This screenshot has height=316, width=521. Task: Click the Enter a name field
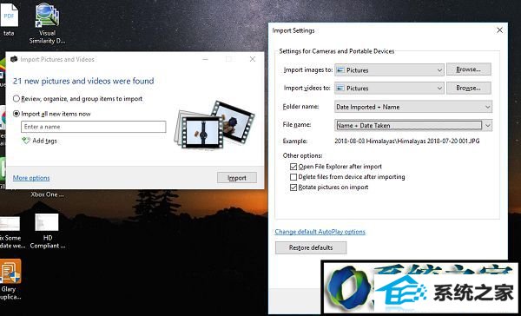[94, 127]
